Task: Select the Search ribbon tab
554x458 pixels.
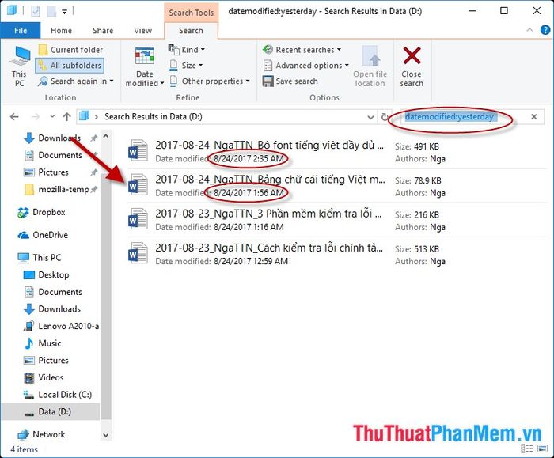Action: click(191, 31)
